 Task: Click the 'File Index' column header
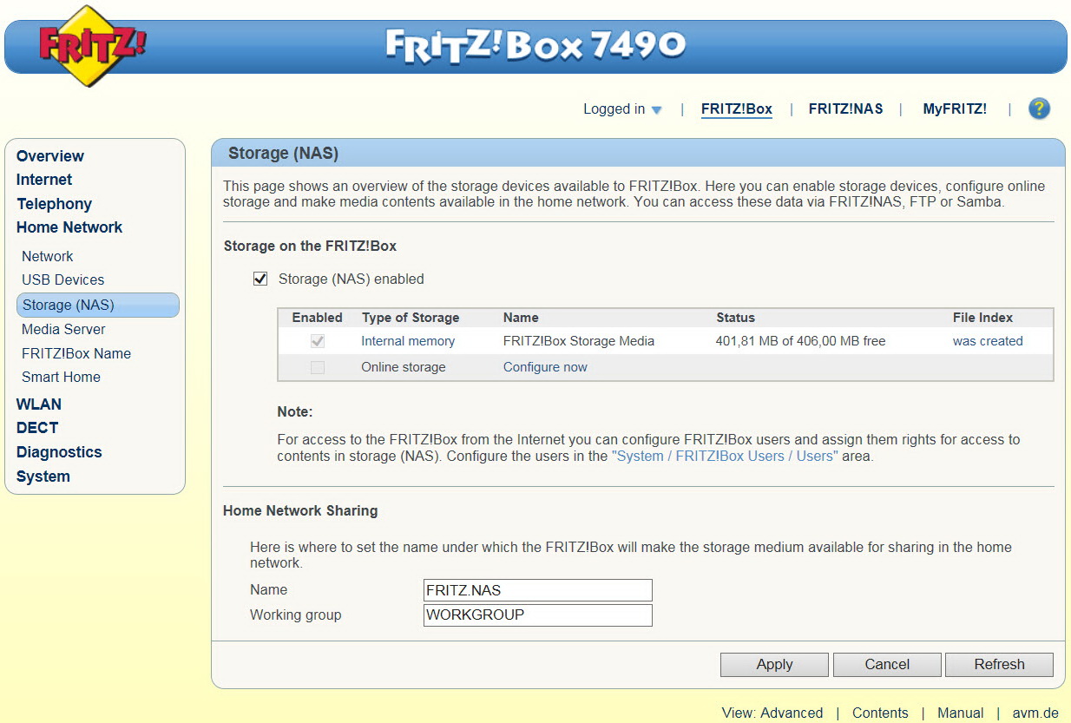pyautogui.click(x=982, y=318)
